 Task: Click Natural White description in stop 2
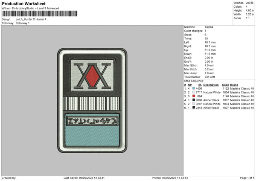(x=212, y=93)
